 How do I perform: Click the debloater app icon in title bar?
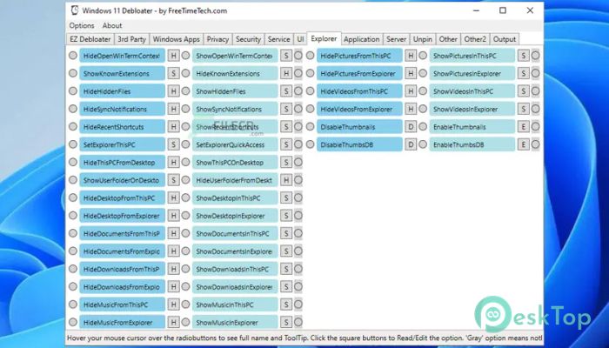[75, 10]
